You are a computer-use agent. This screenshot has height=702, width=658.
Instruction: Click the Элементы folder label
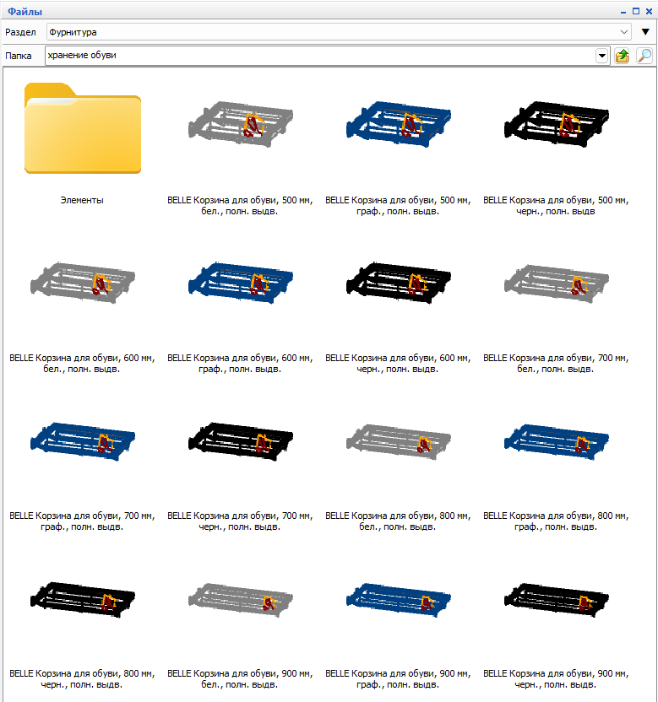(82, 200)
